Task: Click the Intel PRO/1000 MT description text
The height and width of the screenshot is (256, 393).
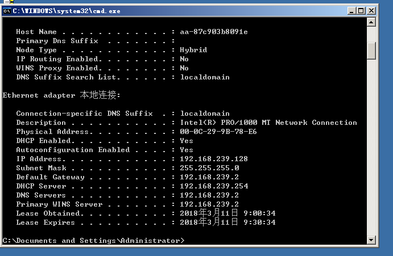Action: (268, 123)
